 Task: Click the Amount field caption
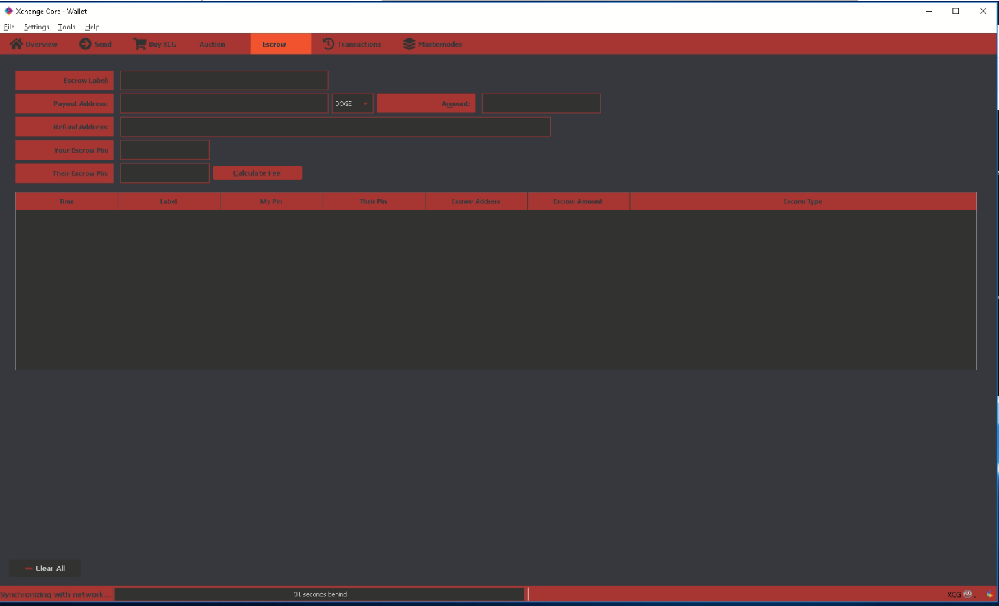tap(427, 103)
